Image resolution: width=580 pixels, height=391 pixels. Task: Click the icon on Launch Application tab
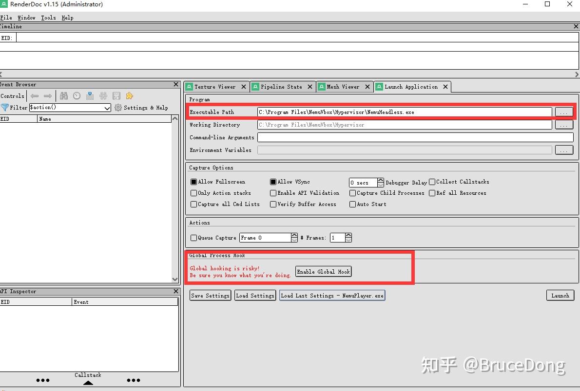click(379, 87)
